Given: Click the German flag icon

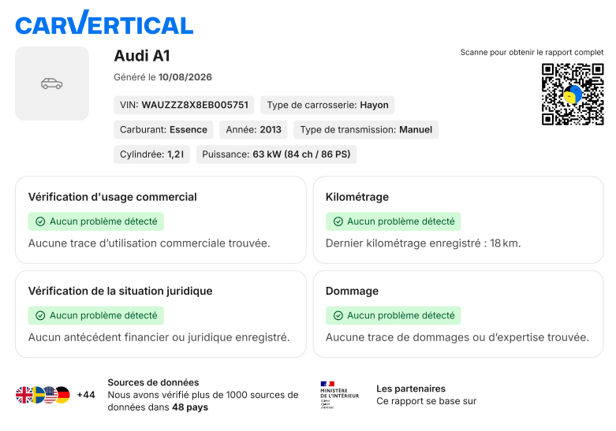Looking at the screenshot, I should pyautogui.click(x=62, y=395).
